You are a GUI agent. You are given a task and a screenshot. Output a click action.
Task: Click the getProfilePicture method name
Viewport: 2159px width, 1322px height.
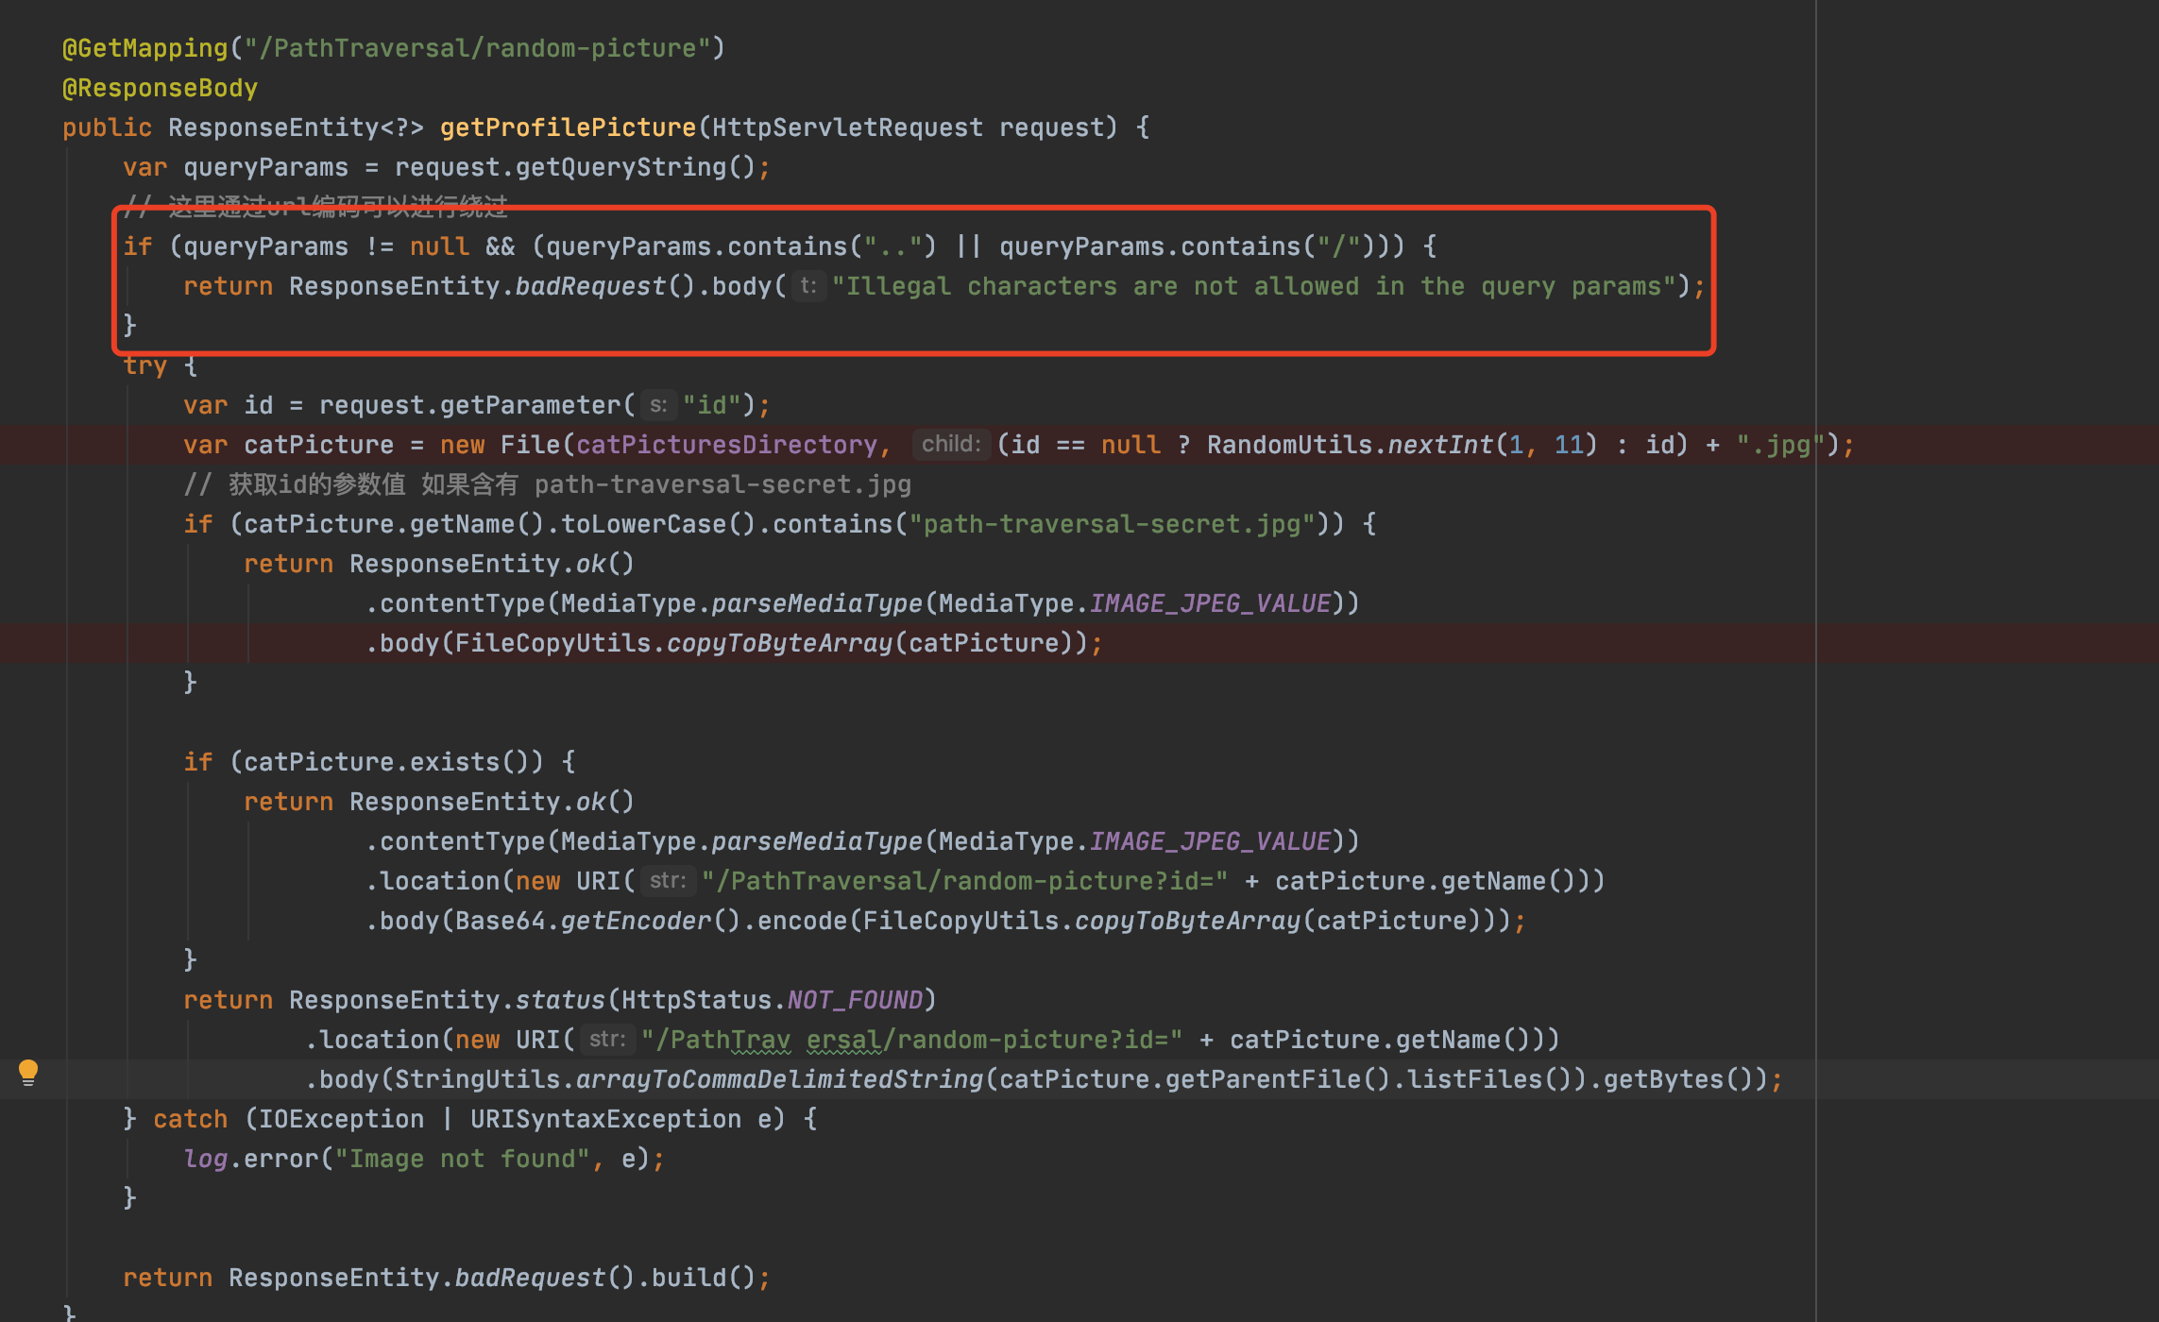tap(568, 127)
